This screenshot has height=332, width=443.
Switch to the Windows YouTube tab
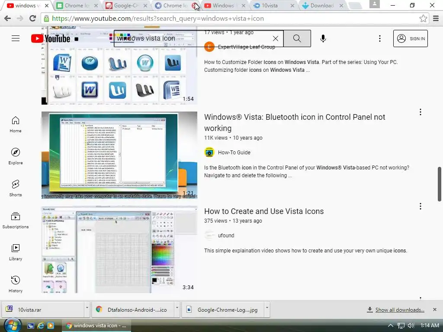[223, 5]
